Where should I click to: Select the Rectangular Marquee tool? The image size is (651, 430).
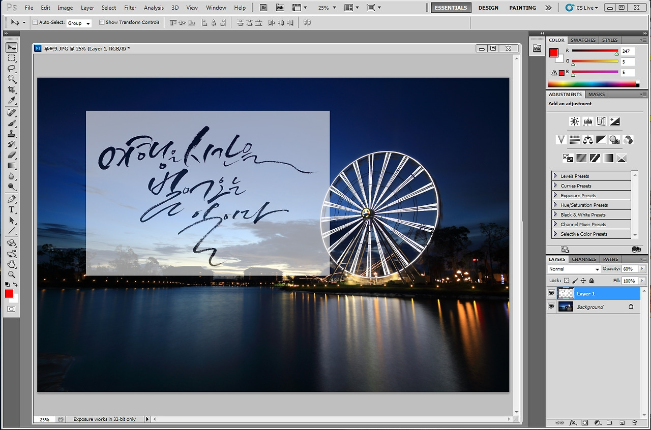(x=11, y=58)
